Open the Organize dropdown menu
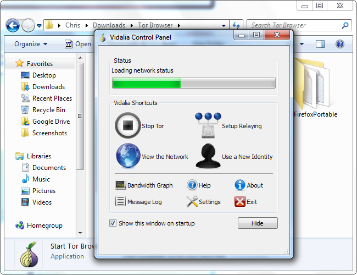The width and height of the screenshot is (357, 275). click(31, 44)
